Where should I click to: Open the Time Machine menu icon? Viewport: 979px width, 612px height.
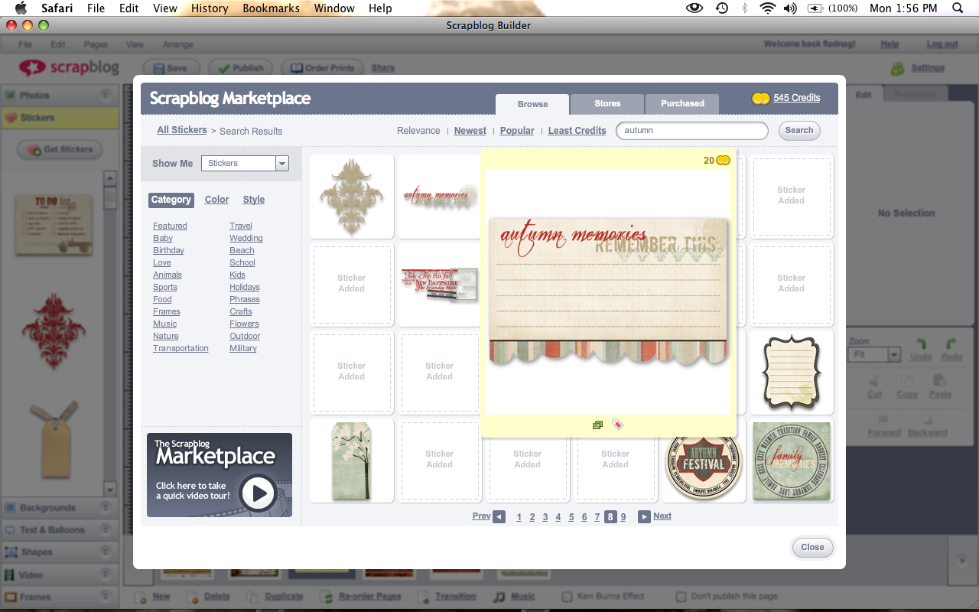point(721,8)
